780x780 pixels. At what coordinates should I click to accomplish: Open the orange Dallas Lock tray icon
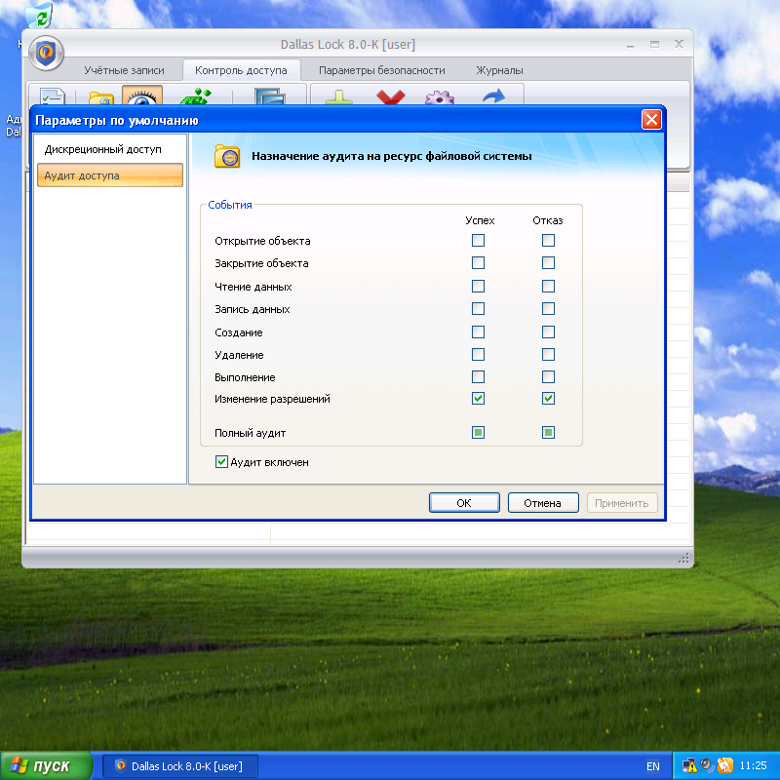click(724, 765)
